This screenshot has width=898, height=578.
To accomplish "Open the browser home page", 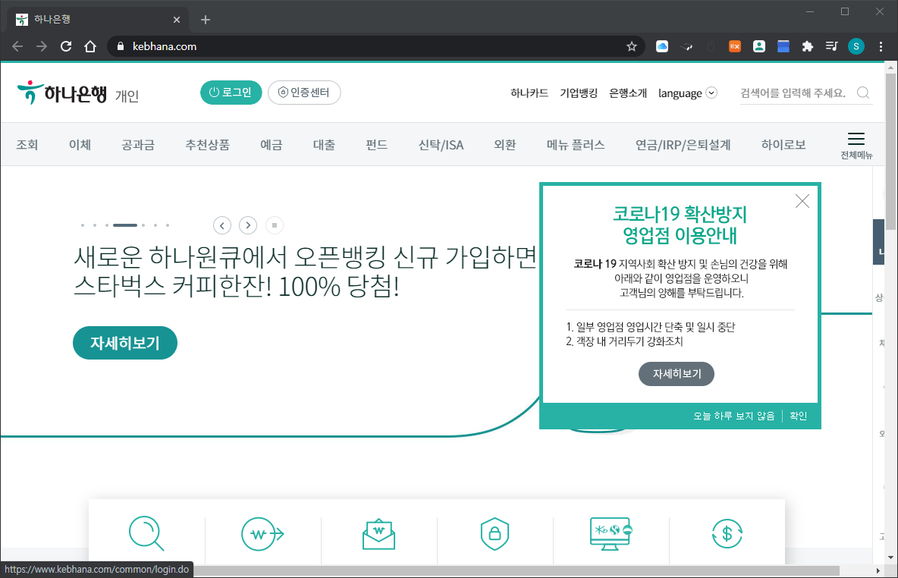I will click(90, 46).
